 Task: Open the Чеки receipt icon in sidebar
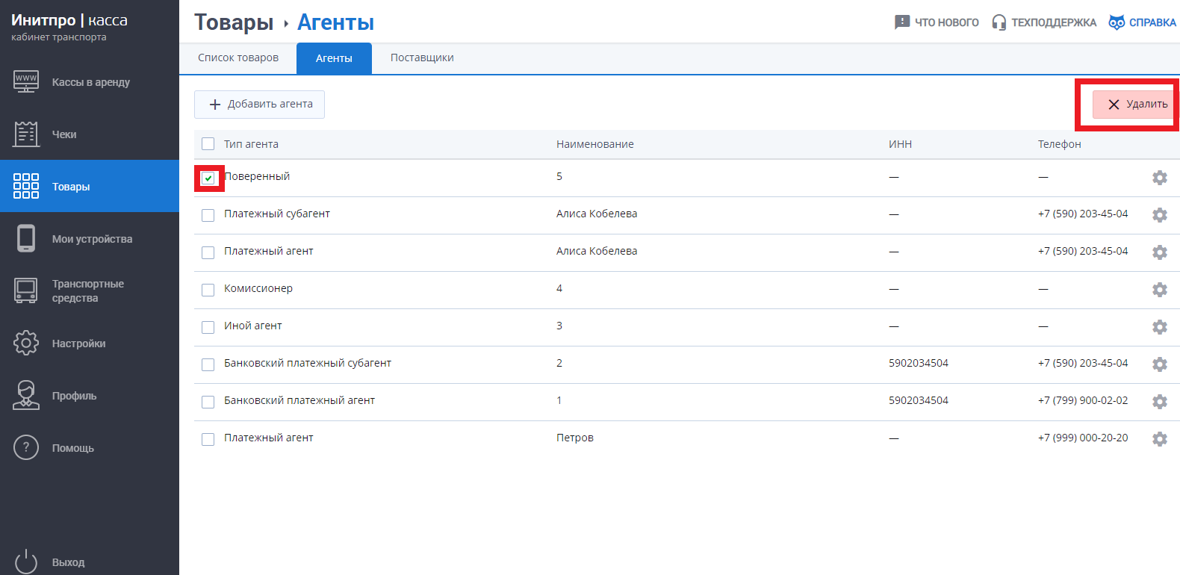pos(26,134)
